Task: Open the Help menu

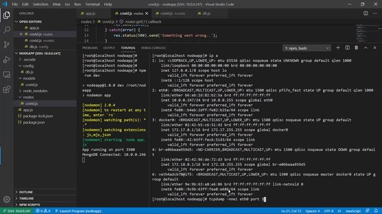Action: coord(108,4)
